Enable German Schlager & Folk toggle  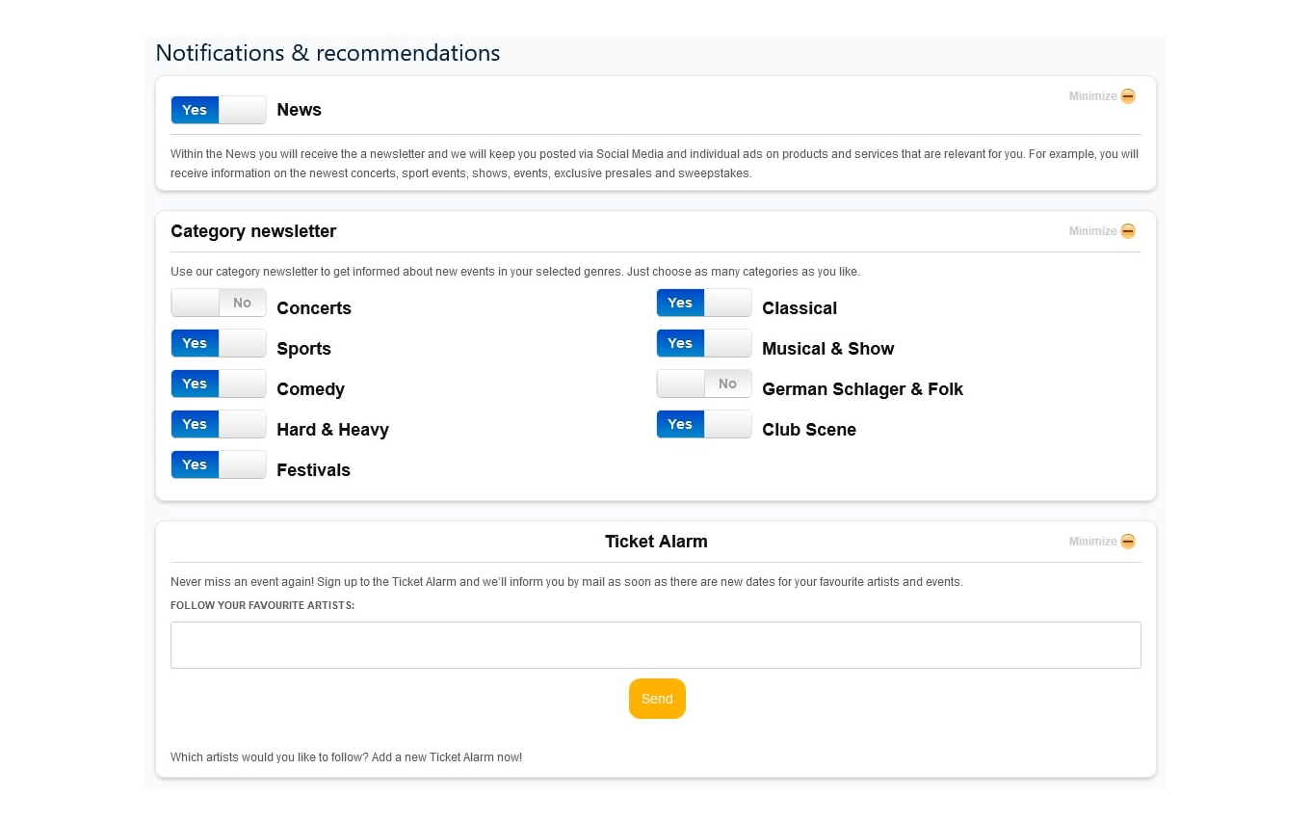coord(704,384)
